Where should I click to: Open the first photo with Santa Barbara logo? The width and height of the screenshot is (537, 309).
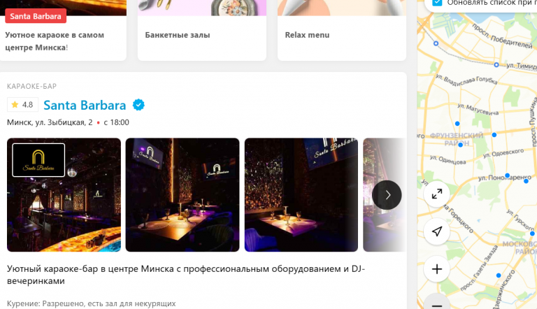pyautogui.click(x=64, y=195)
